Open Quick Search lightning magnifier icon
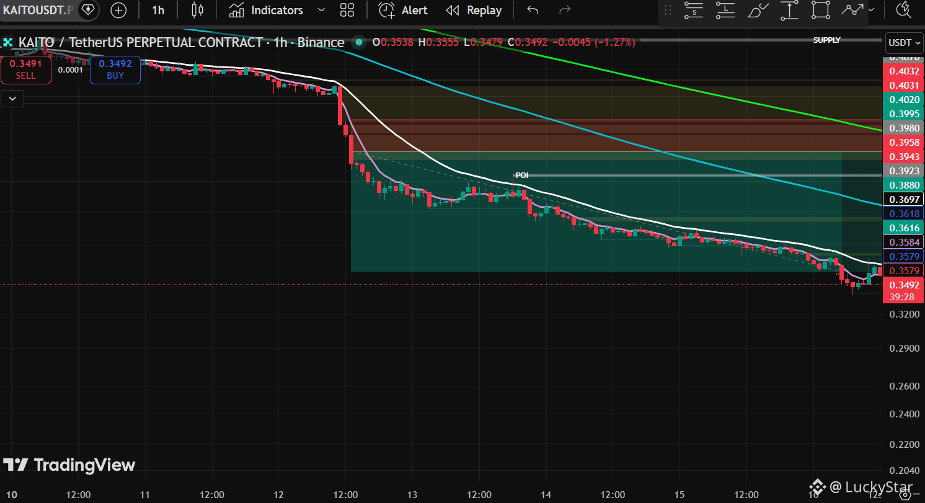Viewport: 925px width, 503px height. coord(903,10)
